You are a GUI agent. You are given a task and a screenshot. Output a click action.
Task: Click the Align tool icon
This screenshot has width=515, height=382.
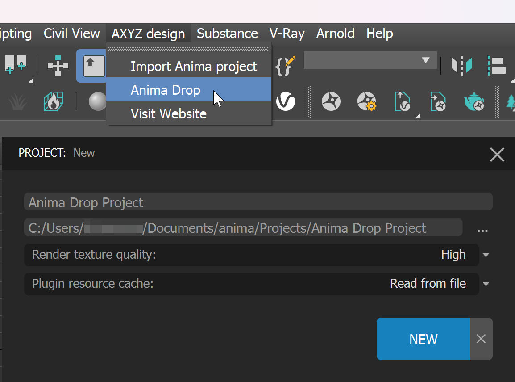pos(497,65)
